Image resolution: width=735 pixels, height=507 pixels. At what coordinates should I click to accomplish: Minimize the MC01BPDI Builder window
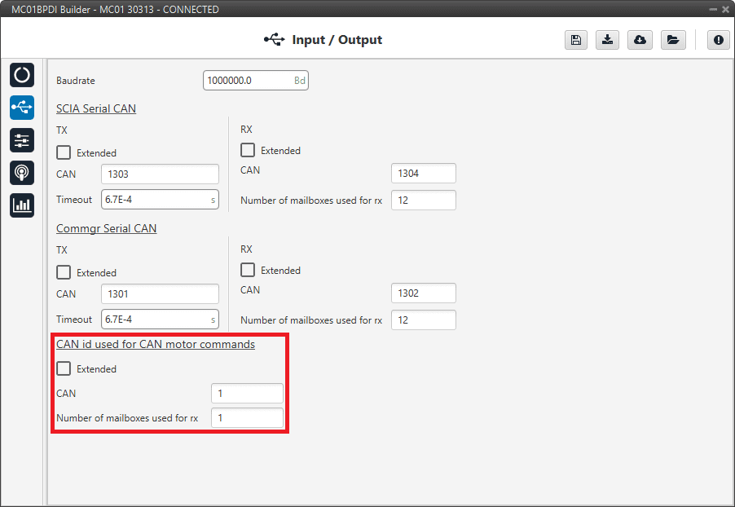pyautogui.click(x=713, y=10)
